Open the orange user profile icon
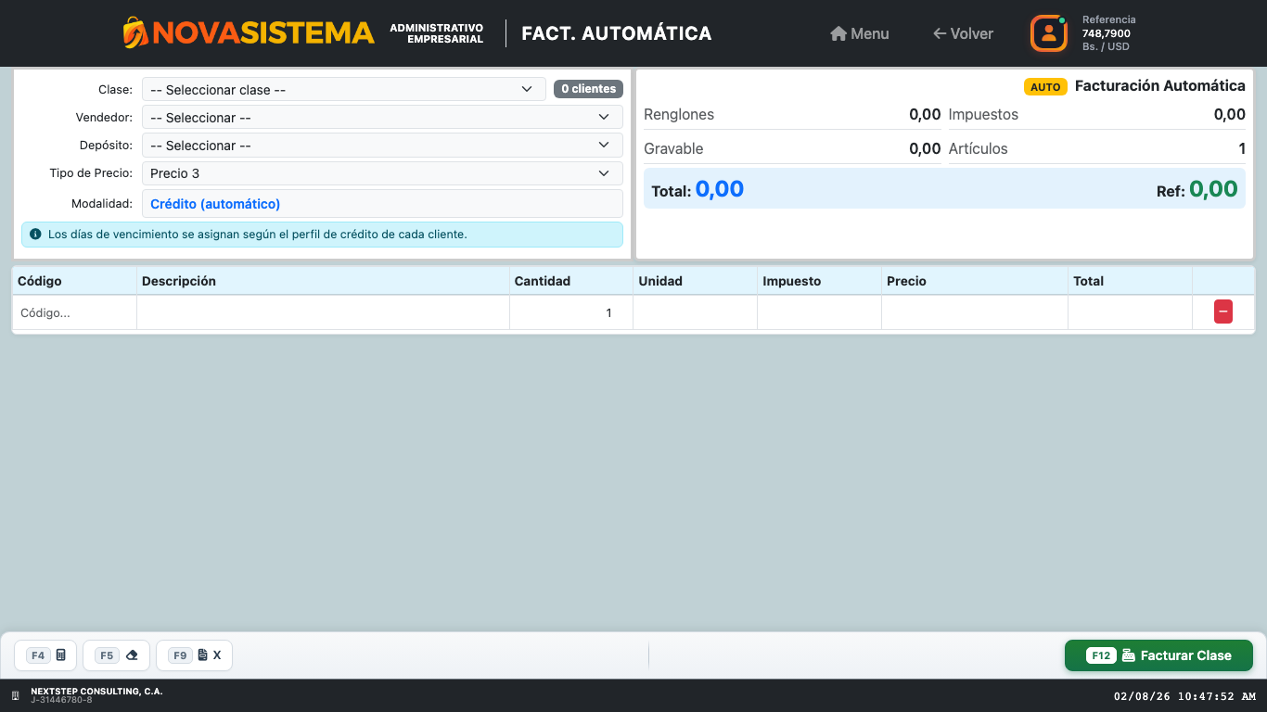 tap(1049, 33)
